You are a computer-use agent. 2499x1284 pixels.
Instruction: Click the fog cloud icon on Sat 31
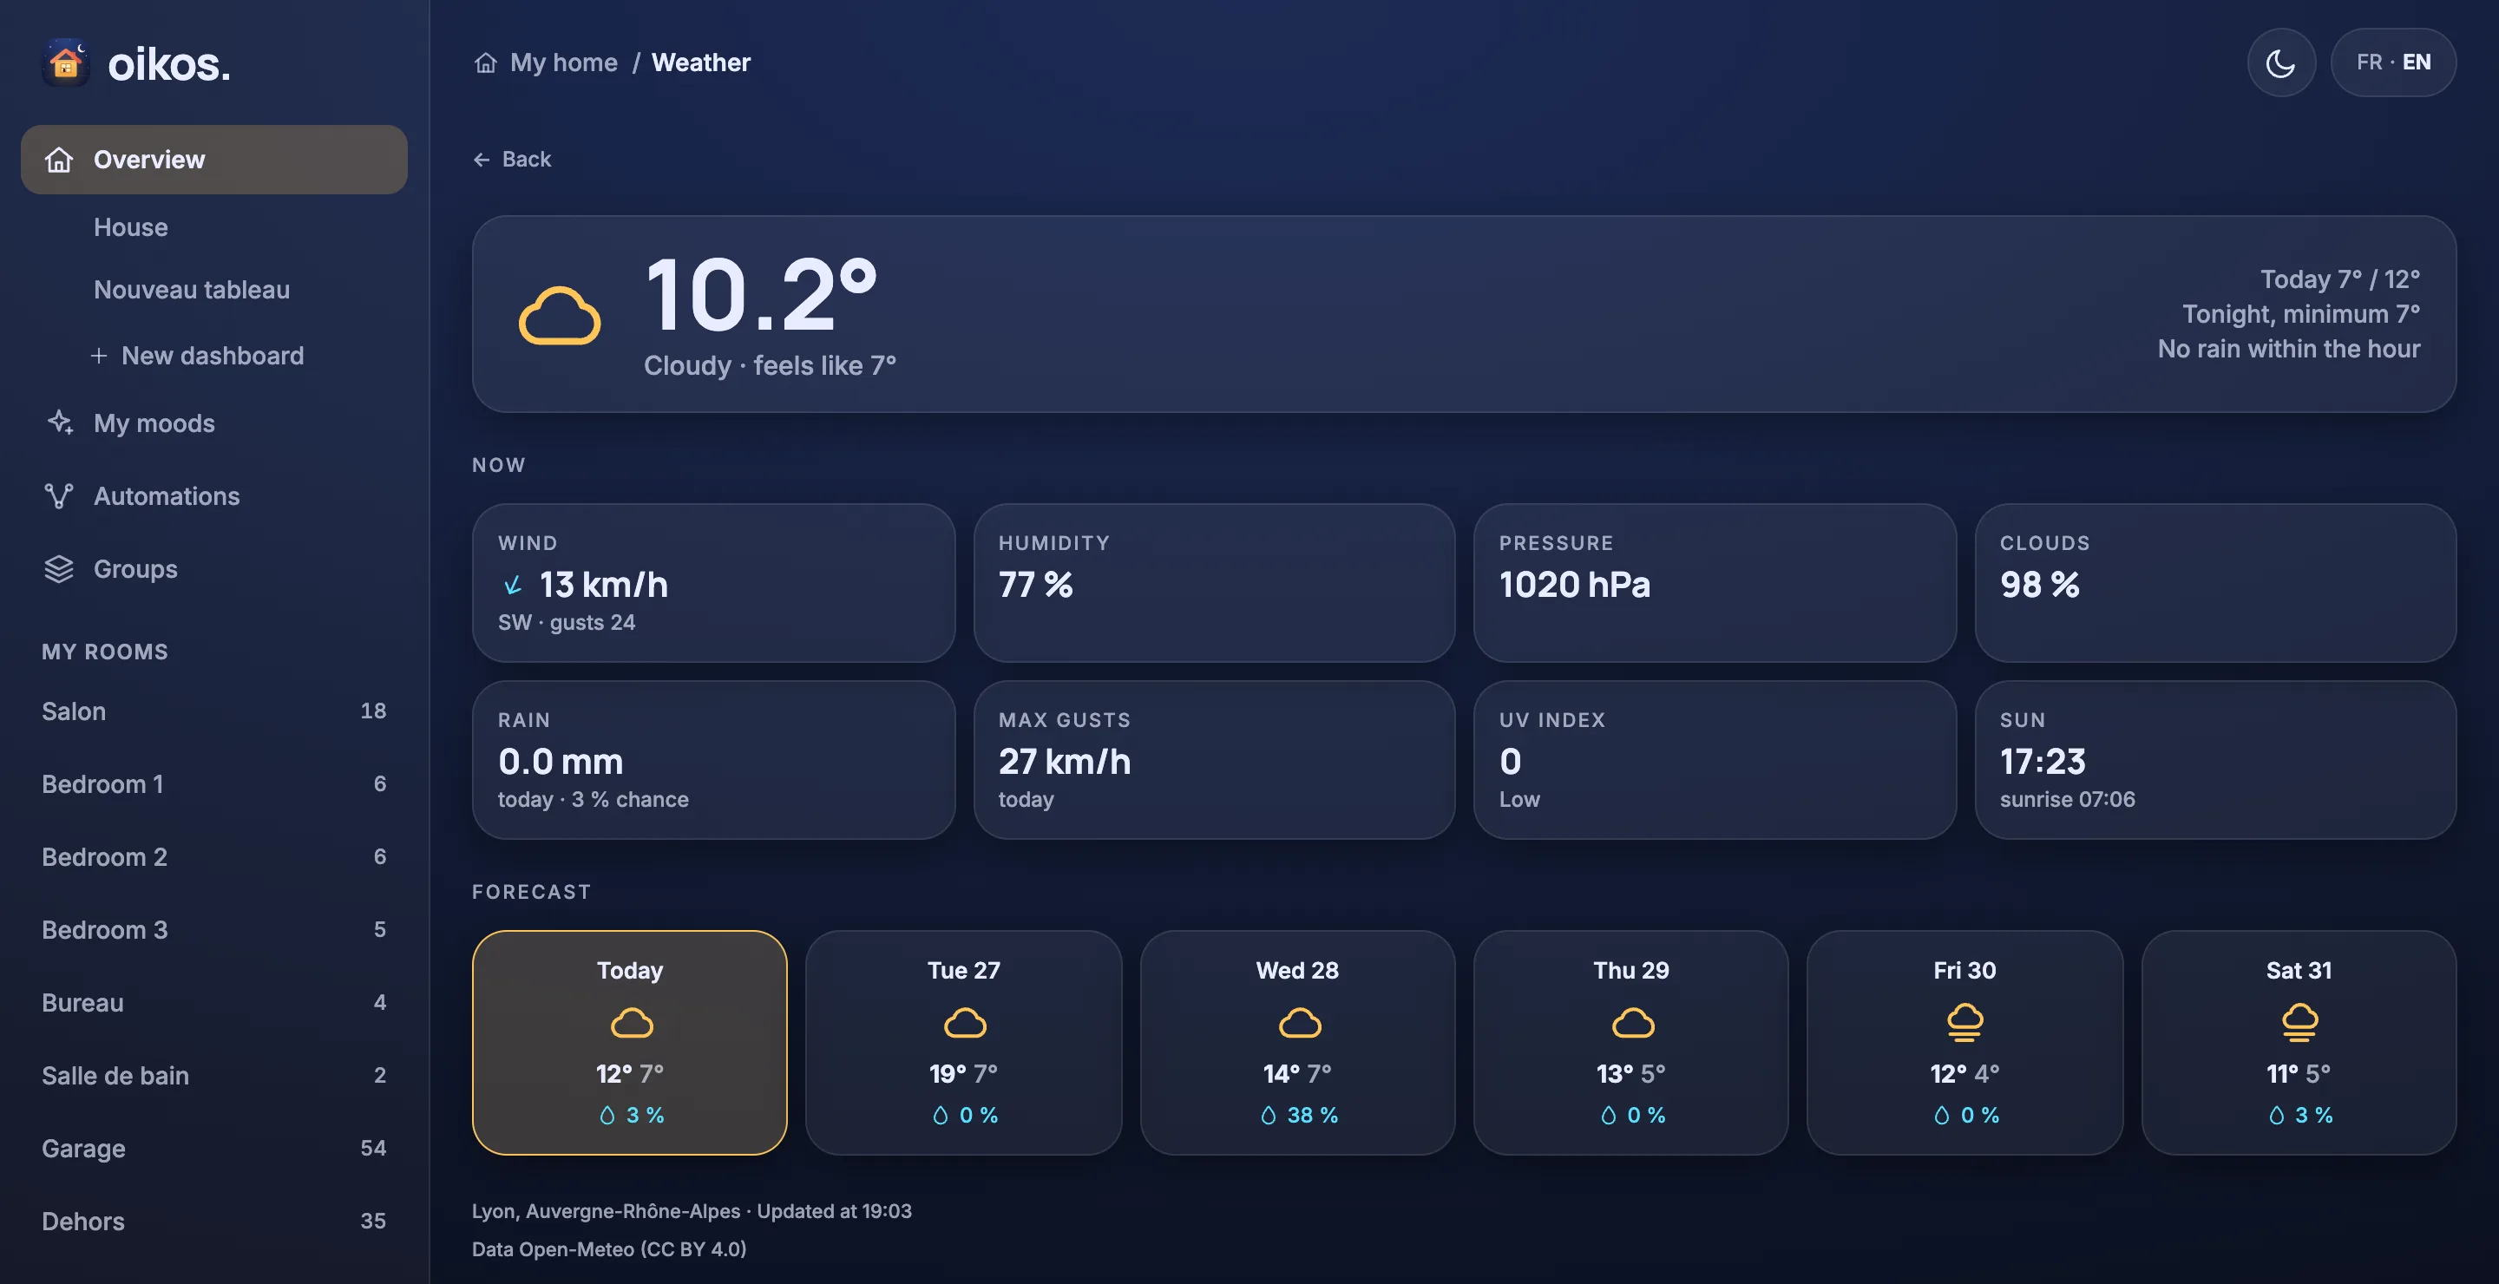coord(2299,1023)
